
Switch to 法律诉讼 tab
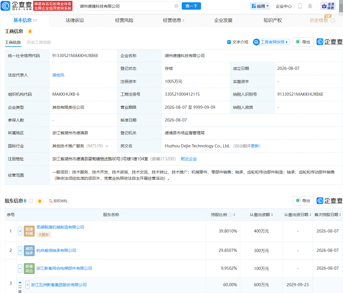pyautogui.click(x=75, y=20)
